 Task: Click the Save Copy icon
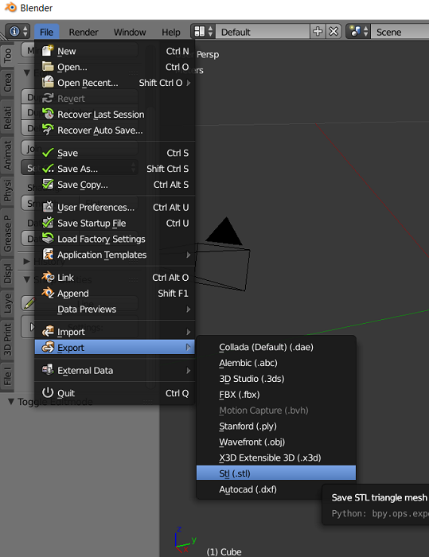(x=48, y=185)
